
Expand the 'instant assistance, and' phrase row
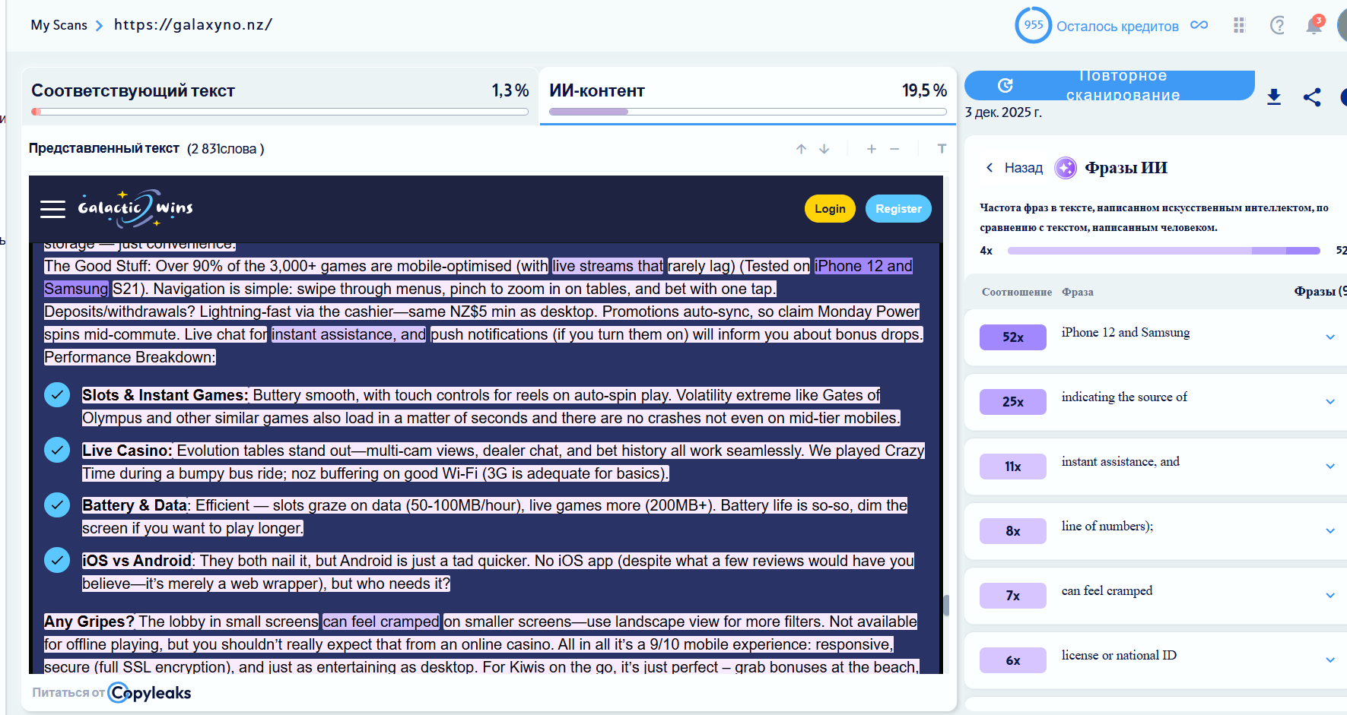coord(1330,466)
